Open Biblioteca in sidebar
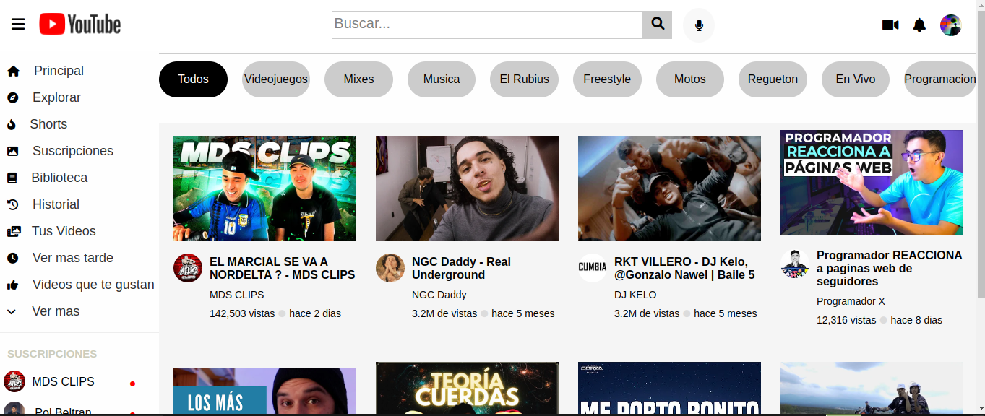The height and width of the screenshot is (416, 985). [59, 178]
